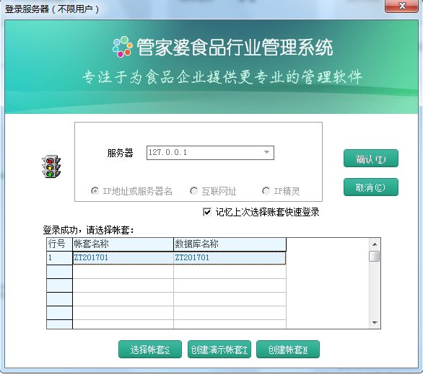Screen dimensions: 423x377
Task: Select the 互联网址 radio option
Action: pyautogui.click(x=193, y=191)
